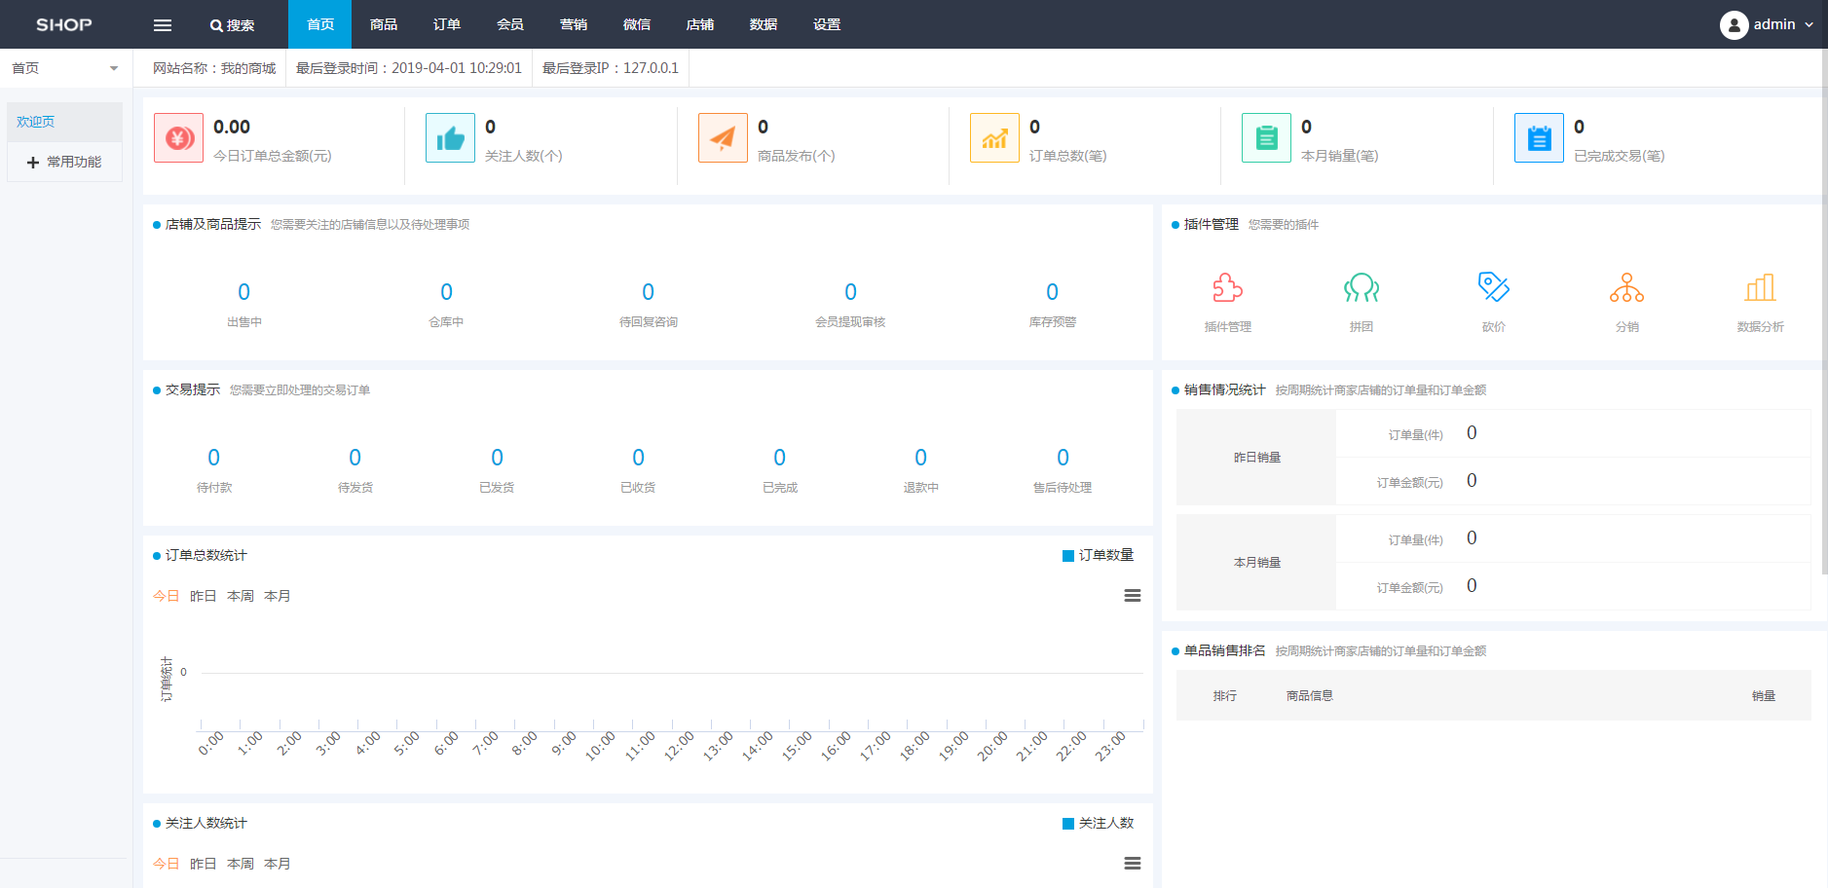This screenshot has width=1828, height=888.
Task: Toggle the hamburger sidebar menu icon
Action: tap(163, 24)
